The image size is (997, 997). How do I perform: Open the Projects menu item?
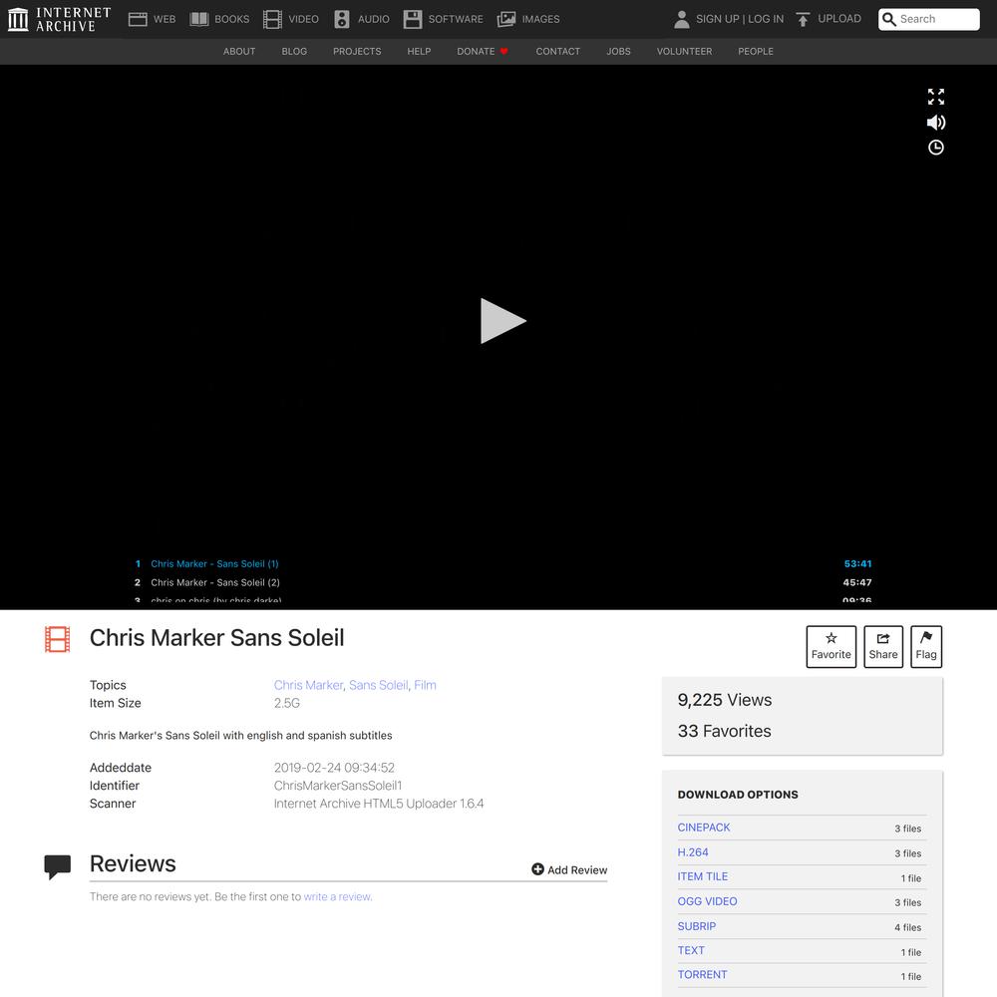click(357, 52)
